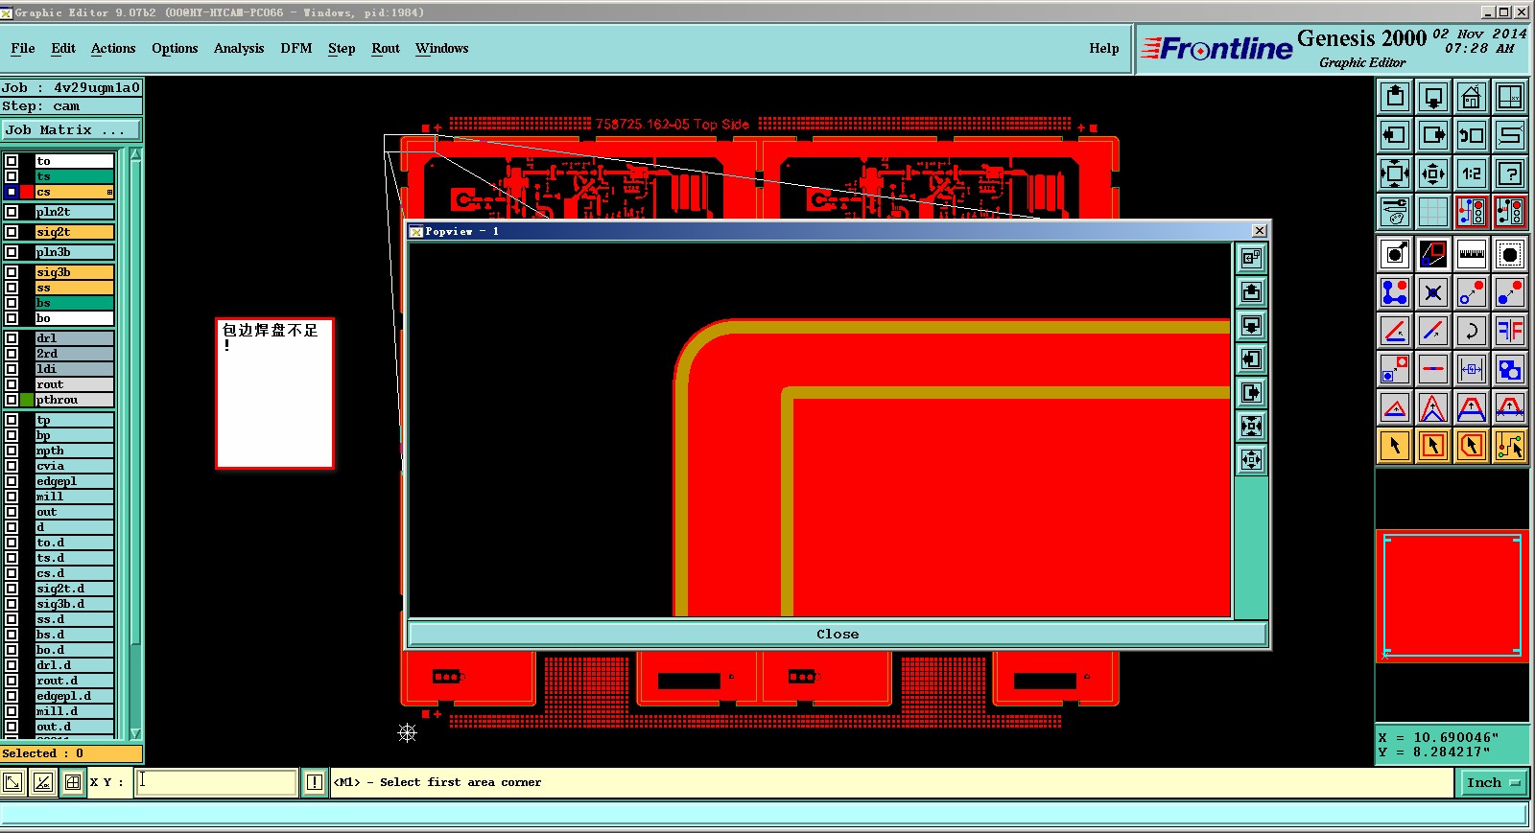This screenshot has height=833, width=1535.
Task: Click layer list scrollbar up arrow
Action: pos(135,155)
